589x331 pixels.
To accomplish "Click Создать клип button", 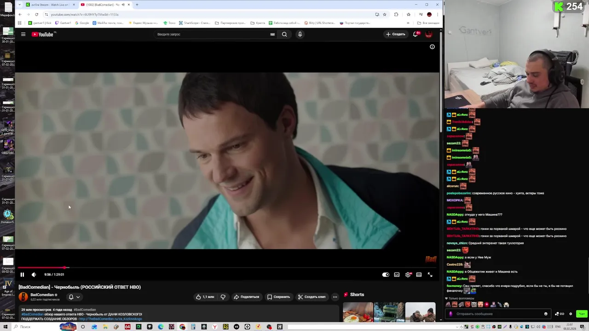I will coord(312,297).
